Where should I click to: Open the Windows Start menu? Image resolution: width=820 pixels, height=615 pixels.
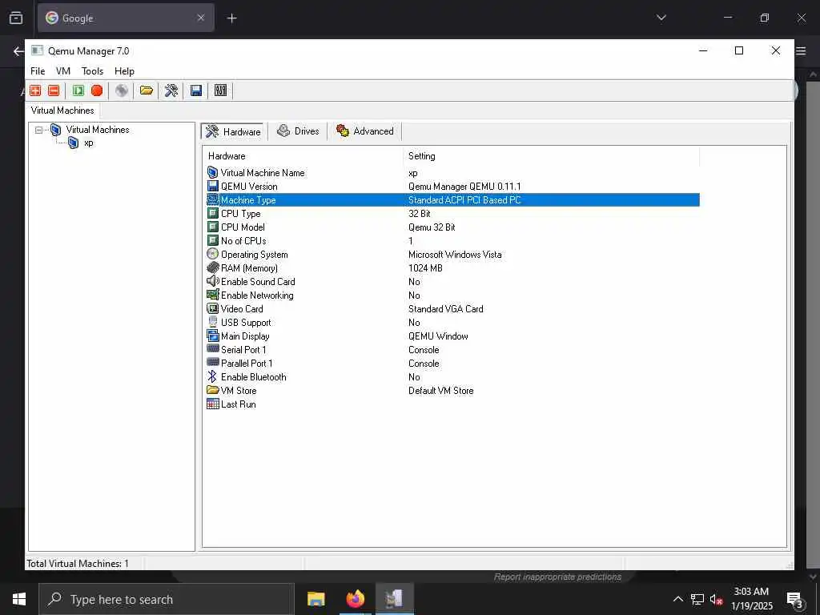[19, 599]
